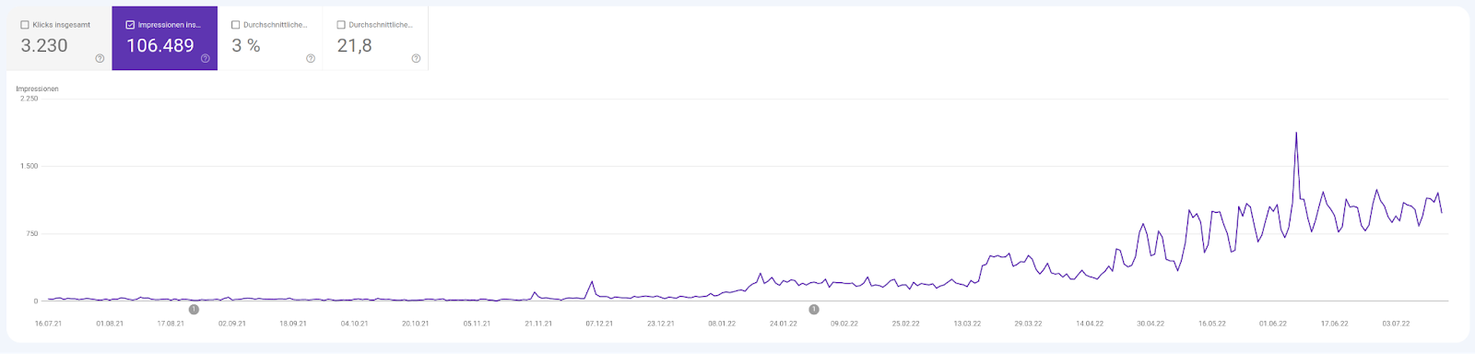Select the 3.230 clicks metric value
The image size is (1475, 354).
click(44, 45)
